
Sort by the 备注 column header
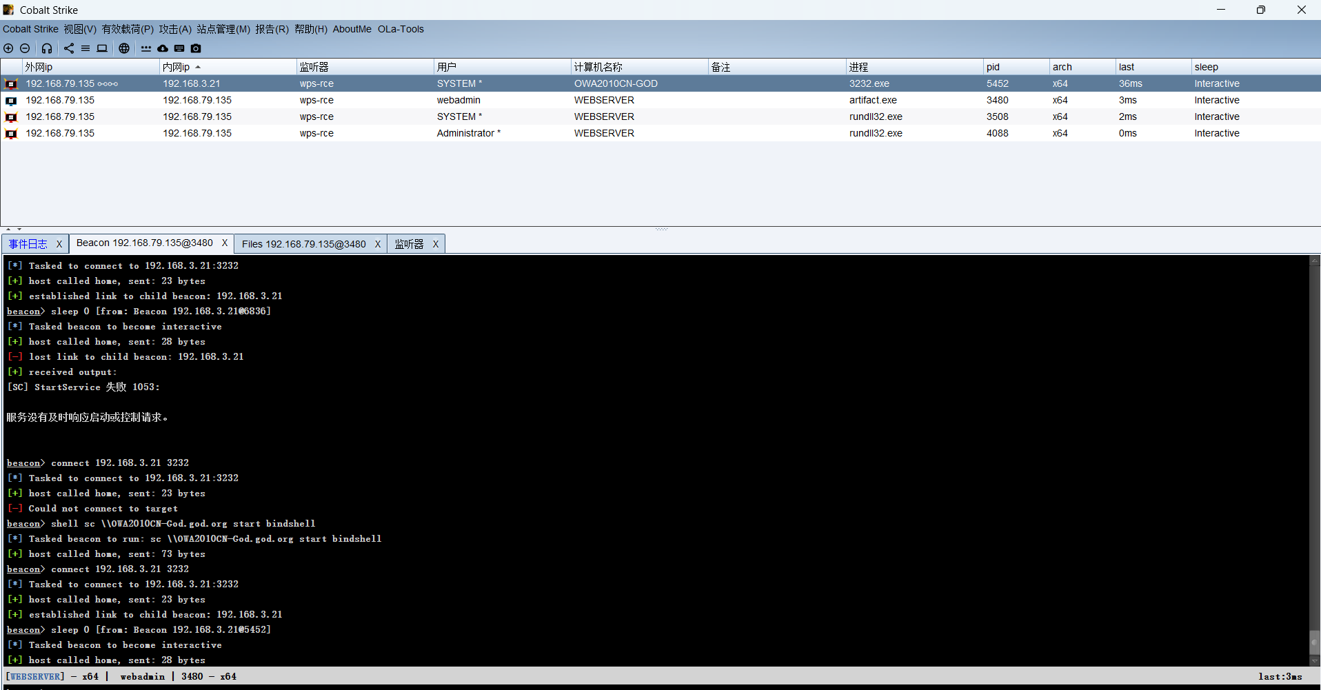coord(777,67)
